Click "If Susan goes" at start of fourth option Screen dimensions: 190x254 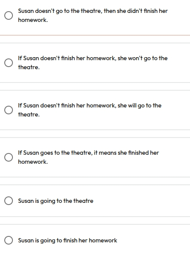click(36, 153)
